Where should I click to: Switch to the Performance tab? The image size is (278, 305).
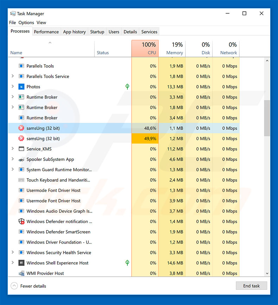pyautogui.click(x=46, y=32)
